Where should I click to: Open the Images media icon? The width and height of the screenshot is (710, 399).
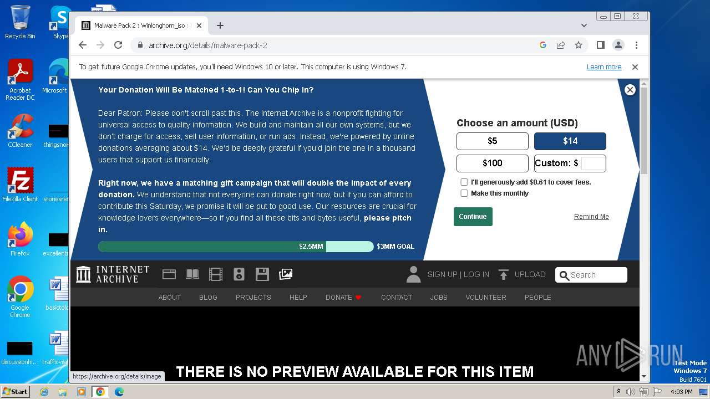[x=286, y=274]
